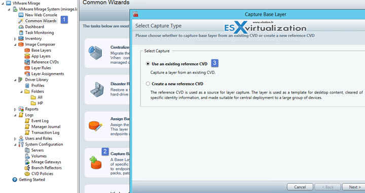Click the Reports chart icon
This screenshot has height=193, width=365.
click(21, 109)
